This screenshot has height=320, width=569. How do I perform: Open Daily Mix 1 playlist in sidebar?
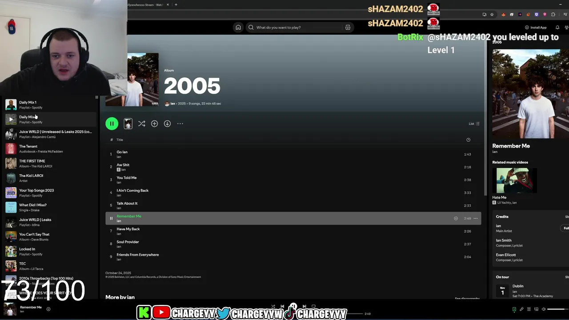50,105
